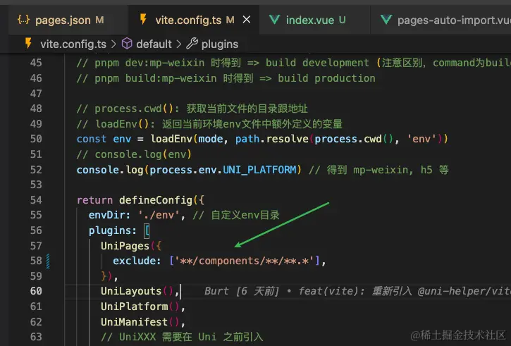This screenshot has width=511, height=346.
Task: Click the cube icon beside default breadcrumb
Action: click(x=127, y=43)
